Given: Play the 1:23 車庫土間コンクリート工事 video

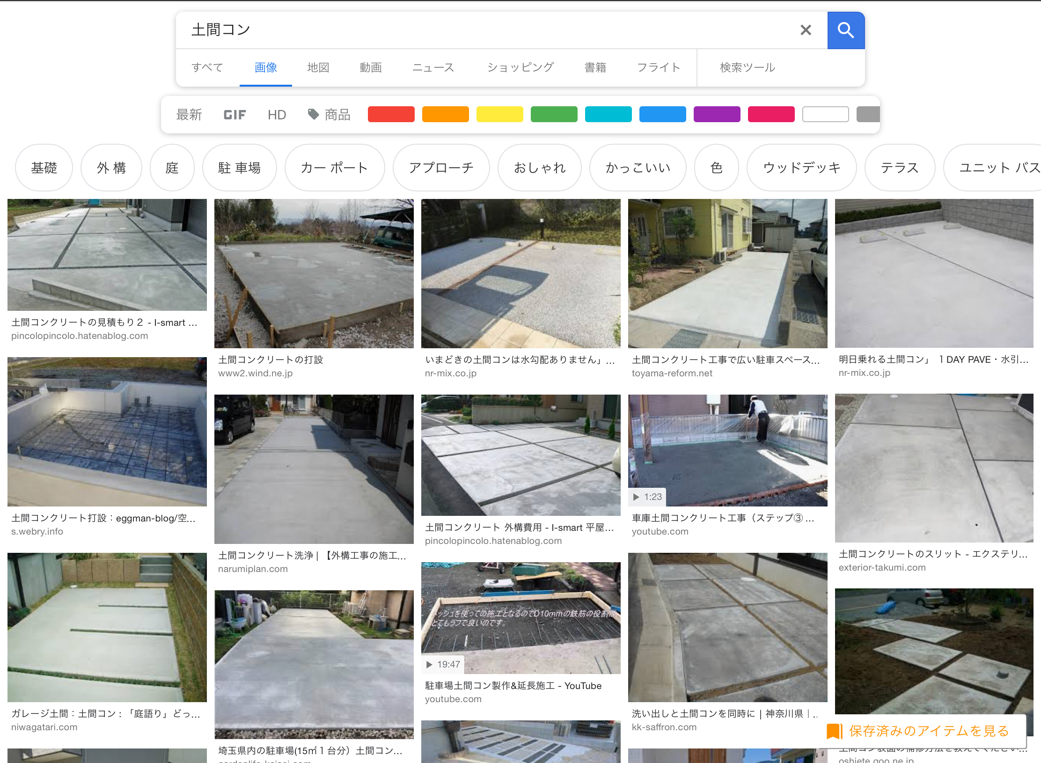Looking at the screenshot, I should pos(728,450).
